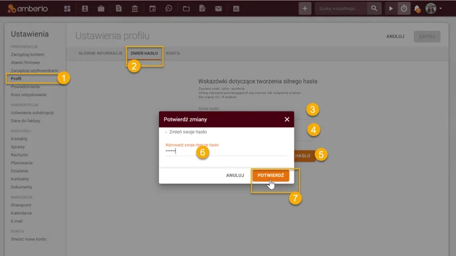Open Sprawy in sidebar
Image resolution: width=456 pixels, height=256 pixels.
(x=18, y=147)
